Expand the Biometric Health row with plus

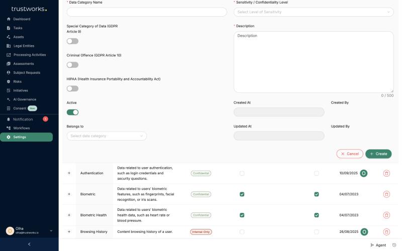[69, 215]
